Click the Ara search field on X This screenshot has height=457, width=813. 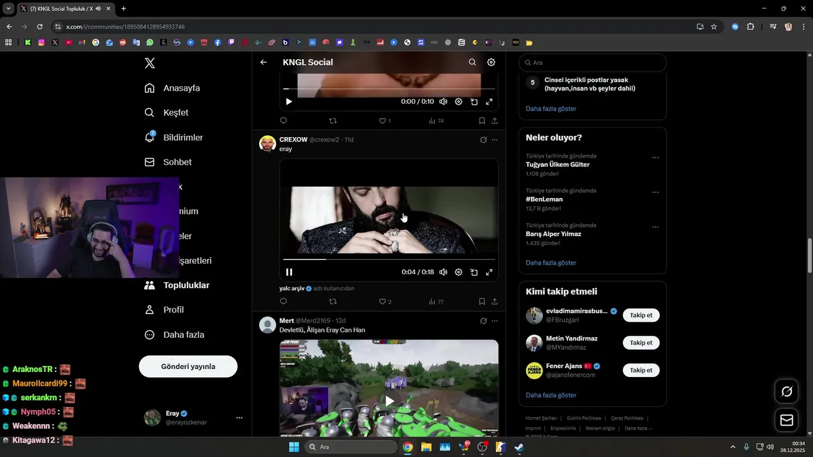coord(593,63)
